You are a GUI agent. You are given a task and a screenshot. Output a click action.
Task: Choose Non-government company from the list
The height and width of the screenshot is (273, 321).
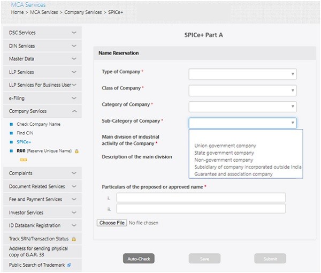(x=224, y=160)
